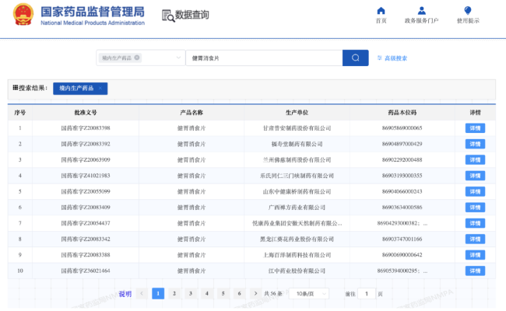
Task: Open 使用提示 tips lightbulb icon
Action: [468, 11]
